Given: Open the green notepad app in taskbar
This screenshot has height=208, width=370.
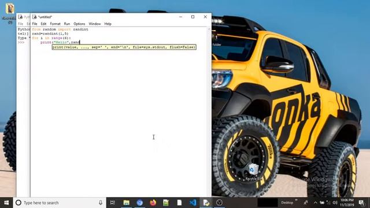Looking at the screenshot, I should [x=166, y=203].
